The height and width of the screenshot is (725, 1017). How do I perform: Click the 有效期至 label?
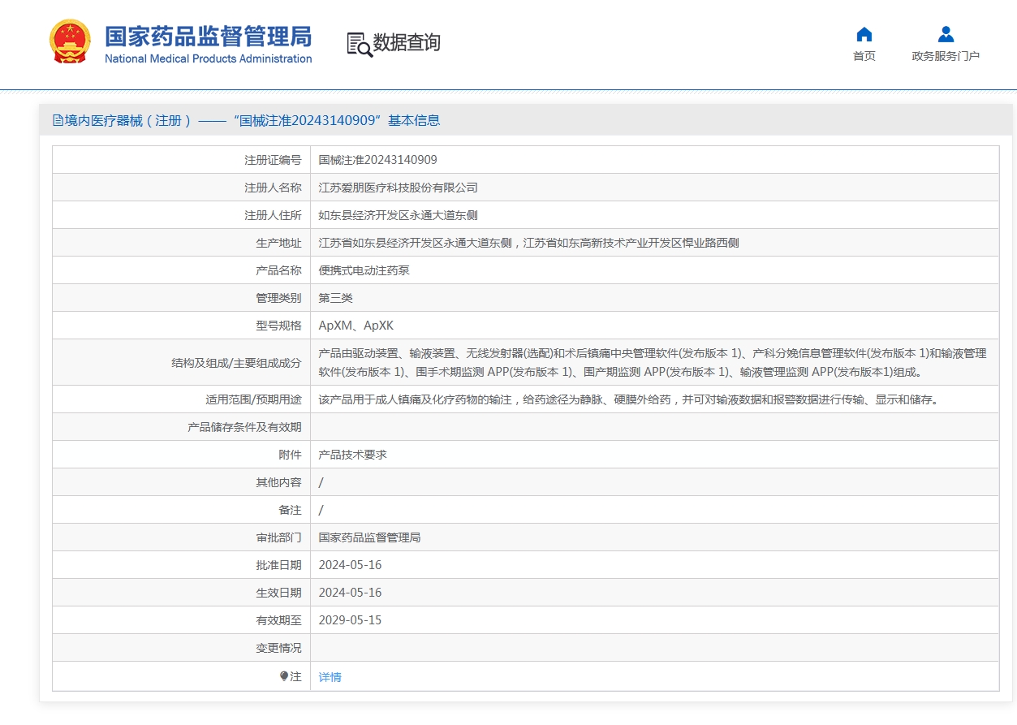pos(278,620)
